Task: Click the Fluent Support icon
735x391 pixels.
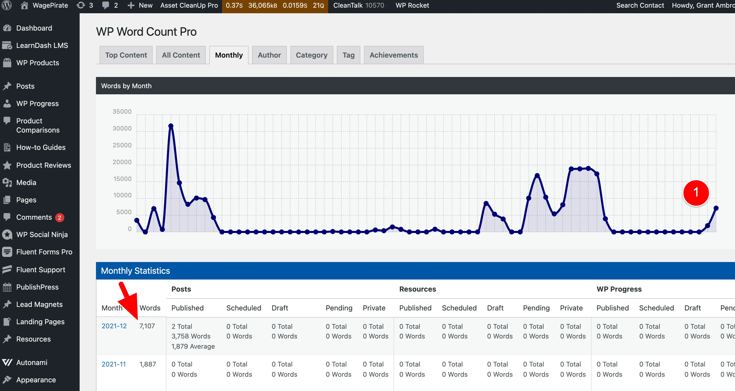Action: point(7,270)
